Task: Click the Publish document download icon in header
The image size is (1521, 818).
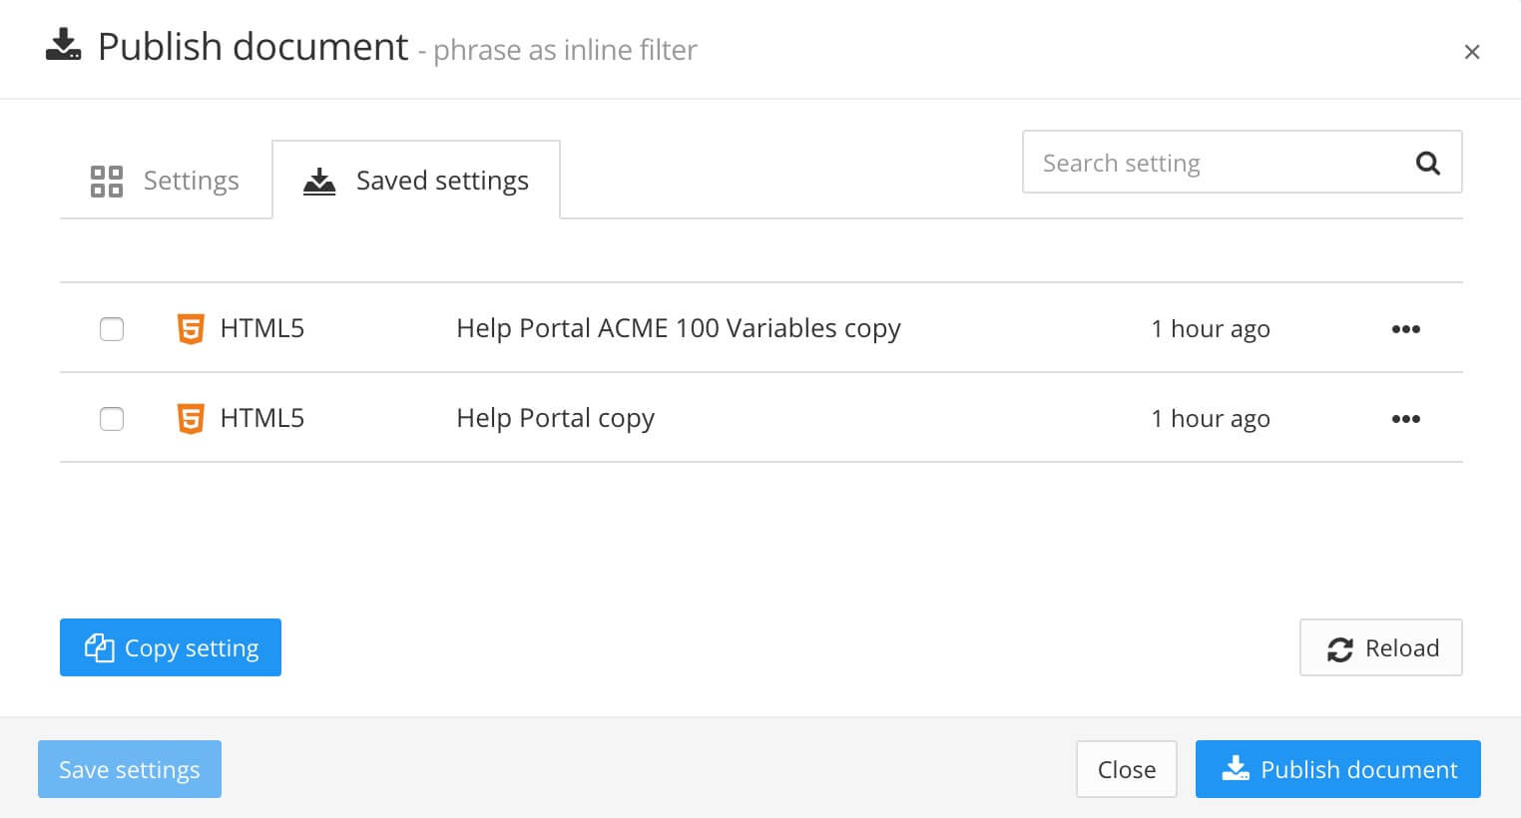Action: coord(63,46)
